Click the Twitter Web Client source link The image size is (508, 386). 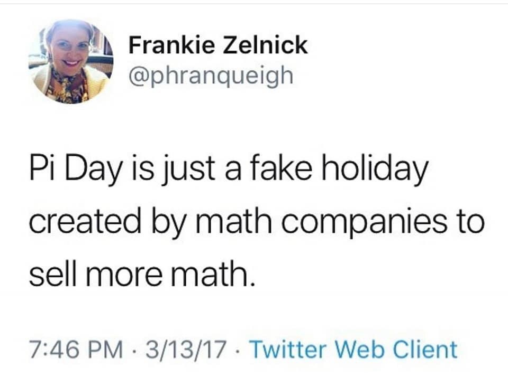coord(352,350)
